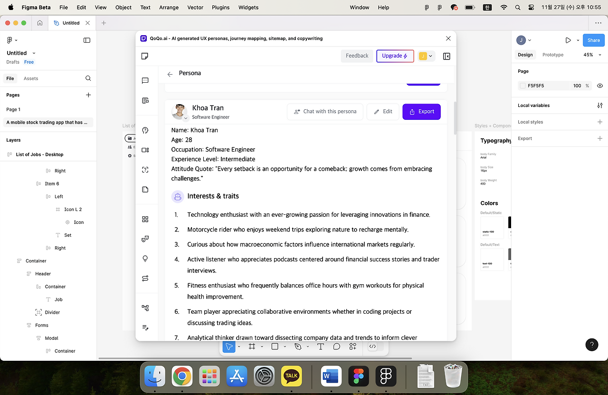The width and height of the screenshot is (608, 395).
Task: Open the J avatar dropdown near Share
Action: click(524, 40)
